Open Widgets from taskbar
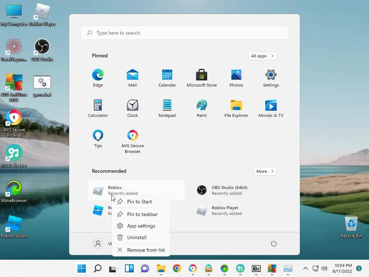369x277 pixels. pos(129,268)
